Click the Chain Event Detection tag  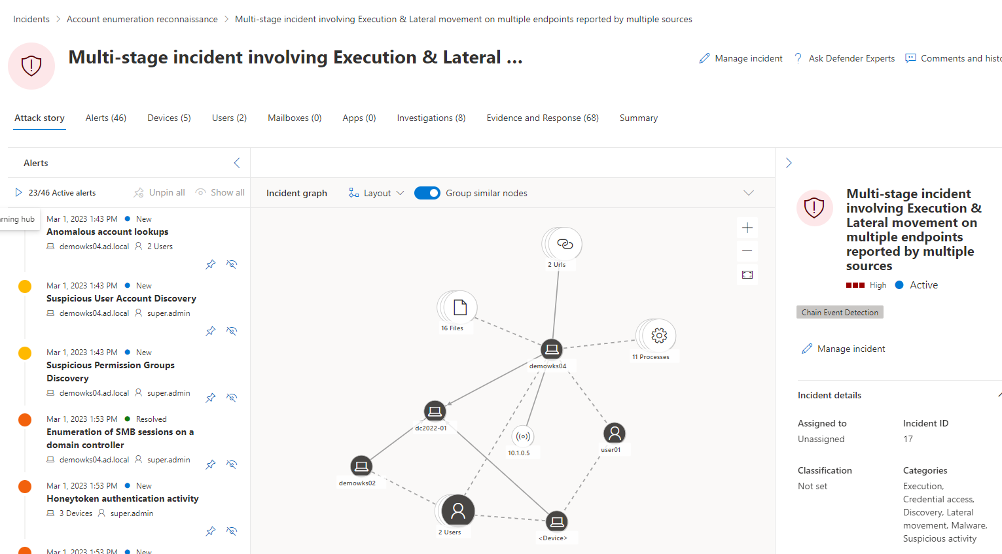840,313
